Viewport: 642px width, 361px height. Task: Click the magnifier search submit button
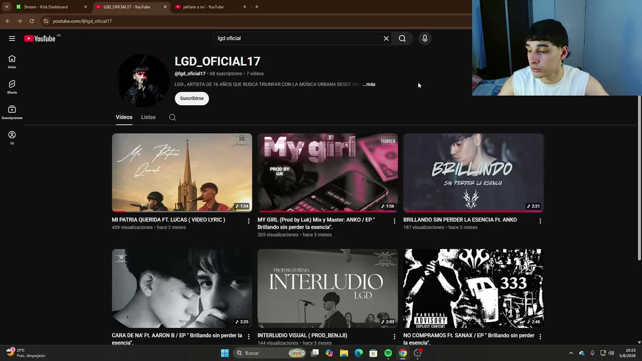pyautogui.click(x=402, y=39)
